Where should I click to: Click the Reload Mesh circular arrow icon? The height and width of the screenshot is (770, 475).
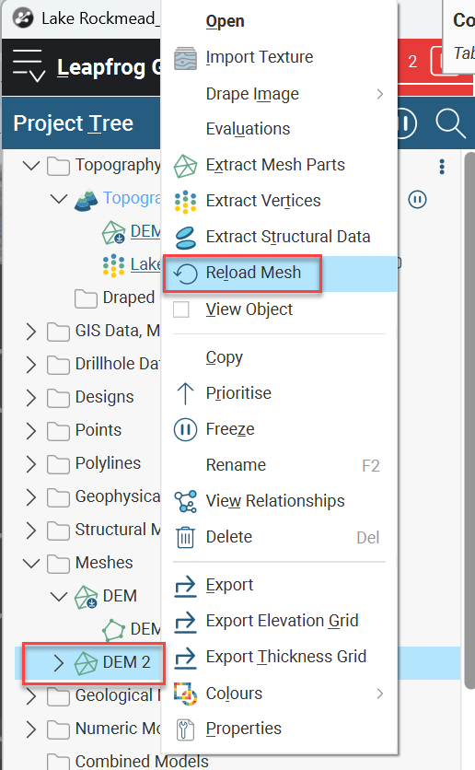point(185,273)
